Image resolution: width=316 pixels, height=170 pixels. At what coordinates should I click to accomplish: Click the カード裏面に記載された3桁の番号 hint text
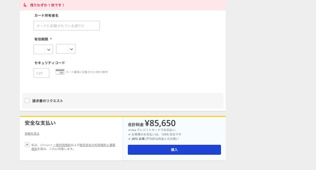(x=87, y=72)
